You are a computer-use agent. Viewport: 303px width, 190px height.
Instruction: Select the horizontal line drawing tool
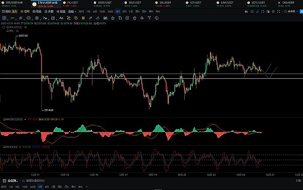(12, 18)
